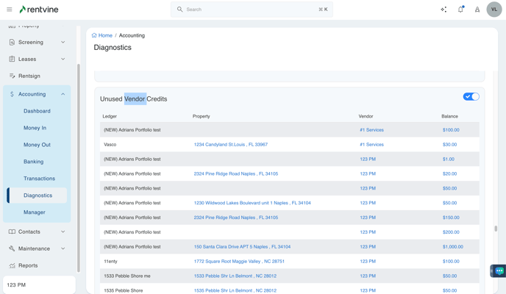The height and width of the screenshot is (294, 506).
Task: Expand the Maintenance menu section
Action: 63,248
